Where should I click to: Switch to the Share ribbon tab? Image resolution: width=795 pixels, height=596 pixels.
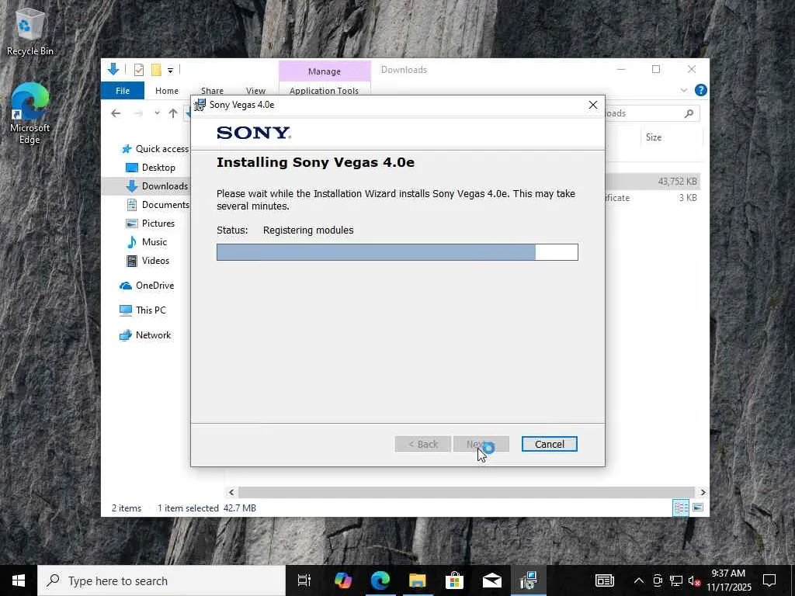pyautogui.click(x=212, y=91)
